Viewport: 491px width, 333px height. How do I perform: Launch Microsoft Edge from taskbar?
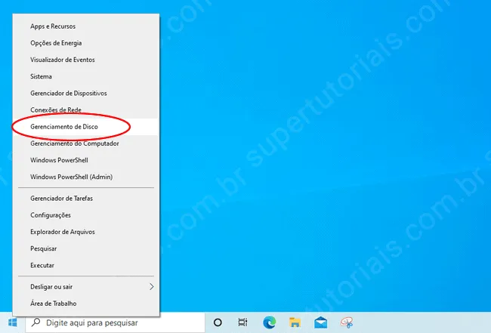(x=270, y=322)
